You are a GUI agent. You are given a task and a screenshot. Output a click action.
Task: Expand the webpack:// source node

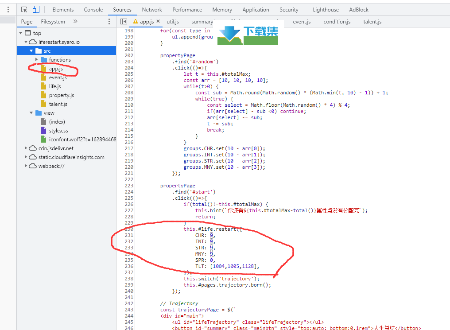point(26,166)
